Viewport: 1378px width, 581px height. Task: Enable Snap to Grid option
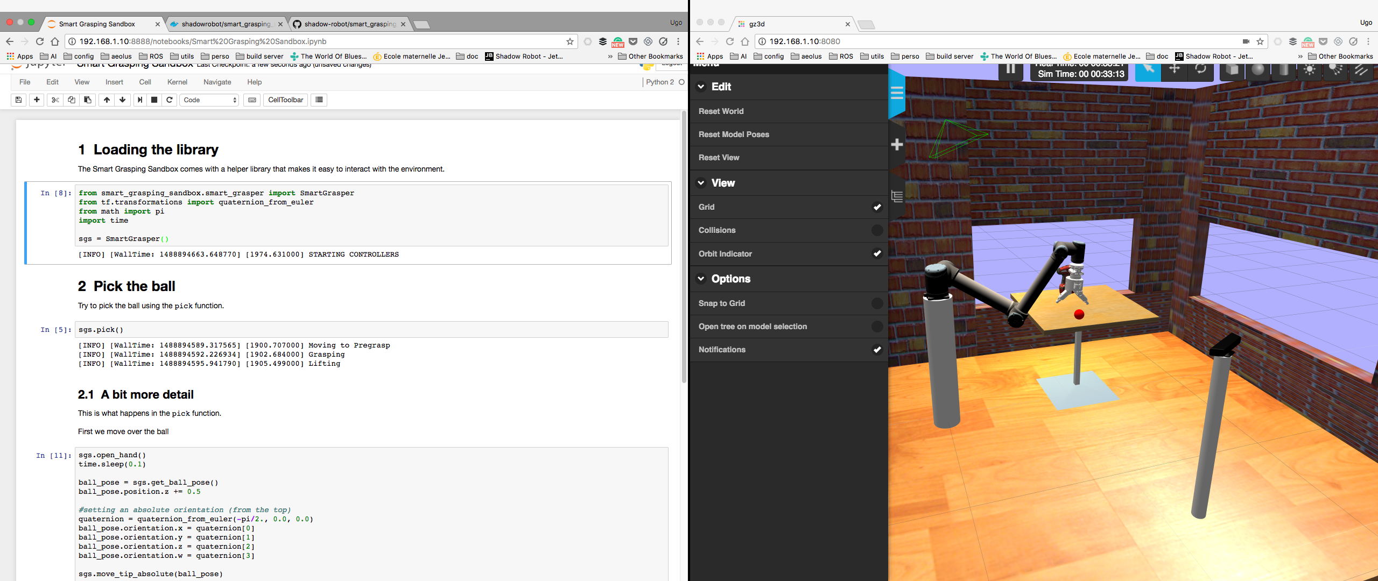[789, 303]
